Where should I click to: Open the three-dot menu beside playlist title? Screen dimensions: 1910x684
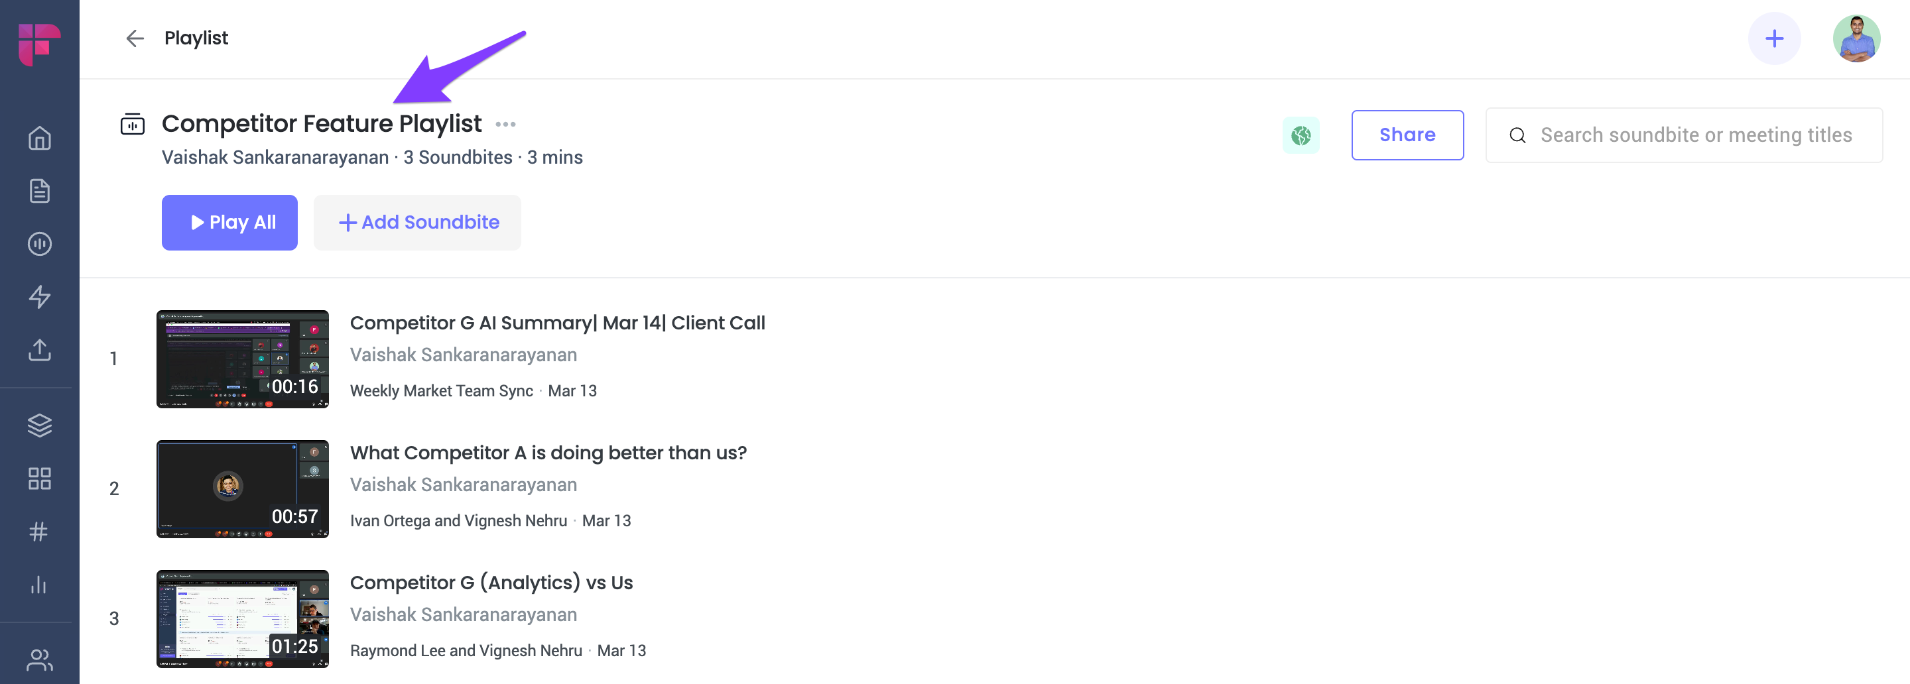tap(505, 124)
